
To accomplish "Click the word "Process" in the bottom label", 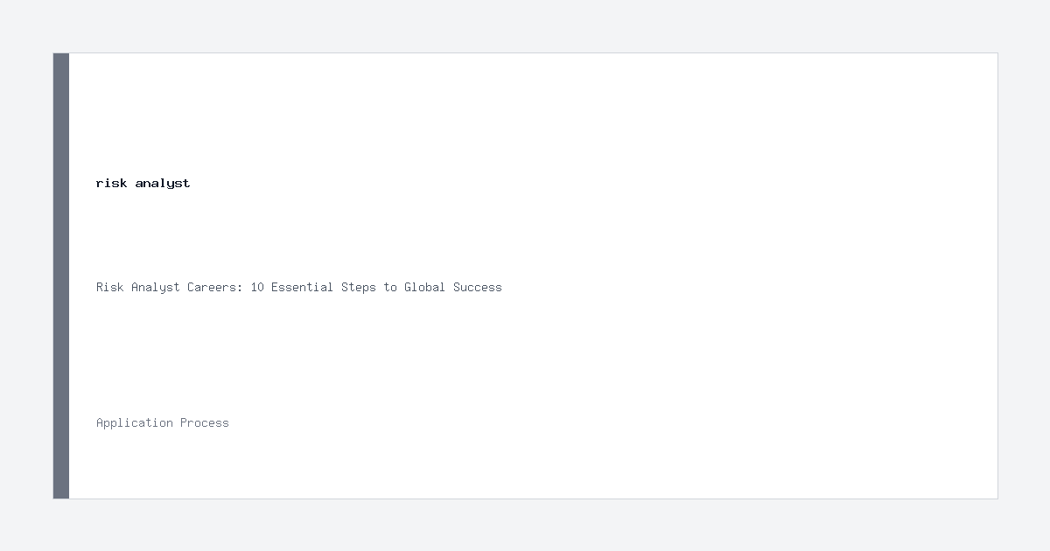I will (205, 423).
